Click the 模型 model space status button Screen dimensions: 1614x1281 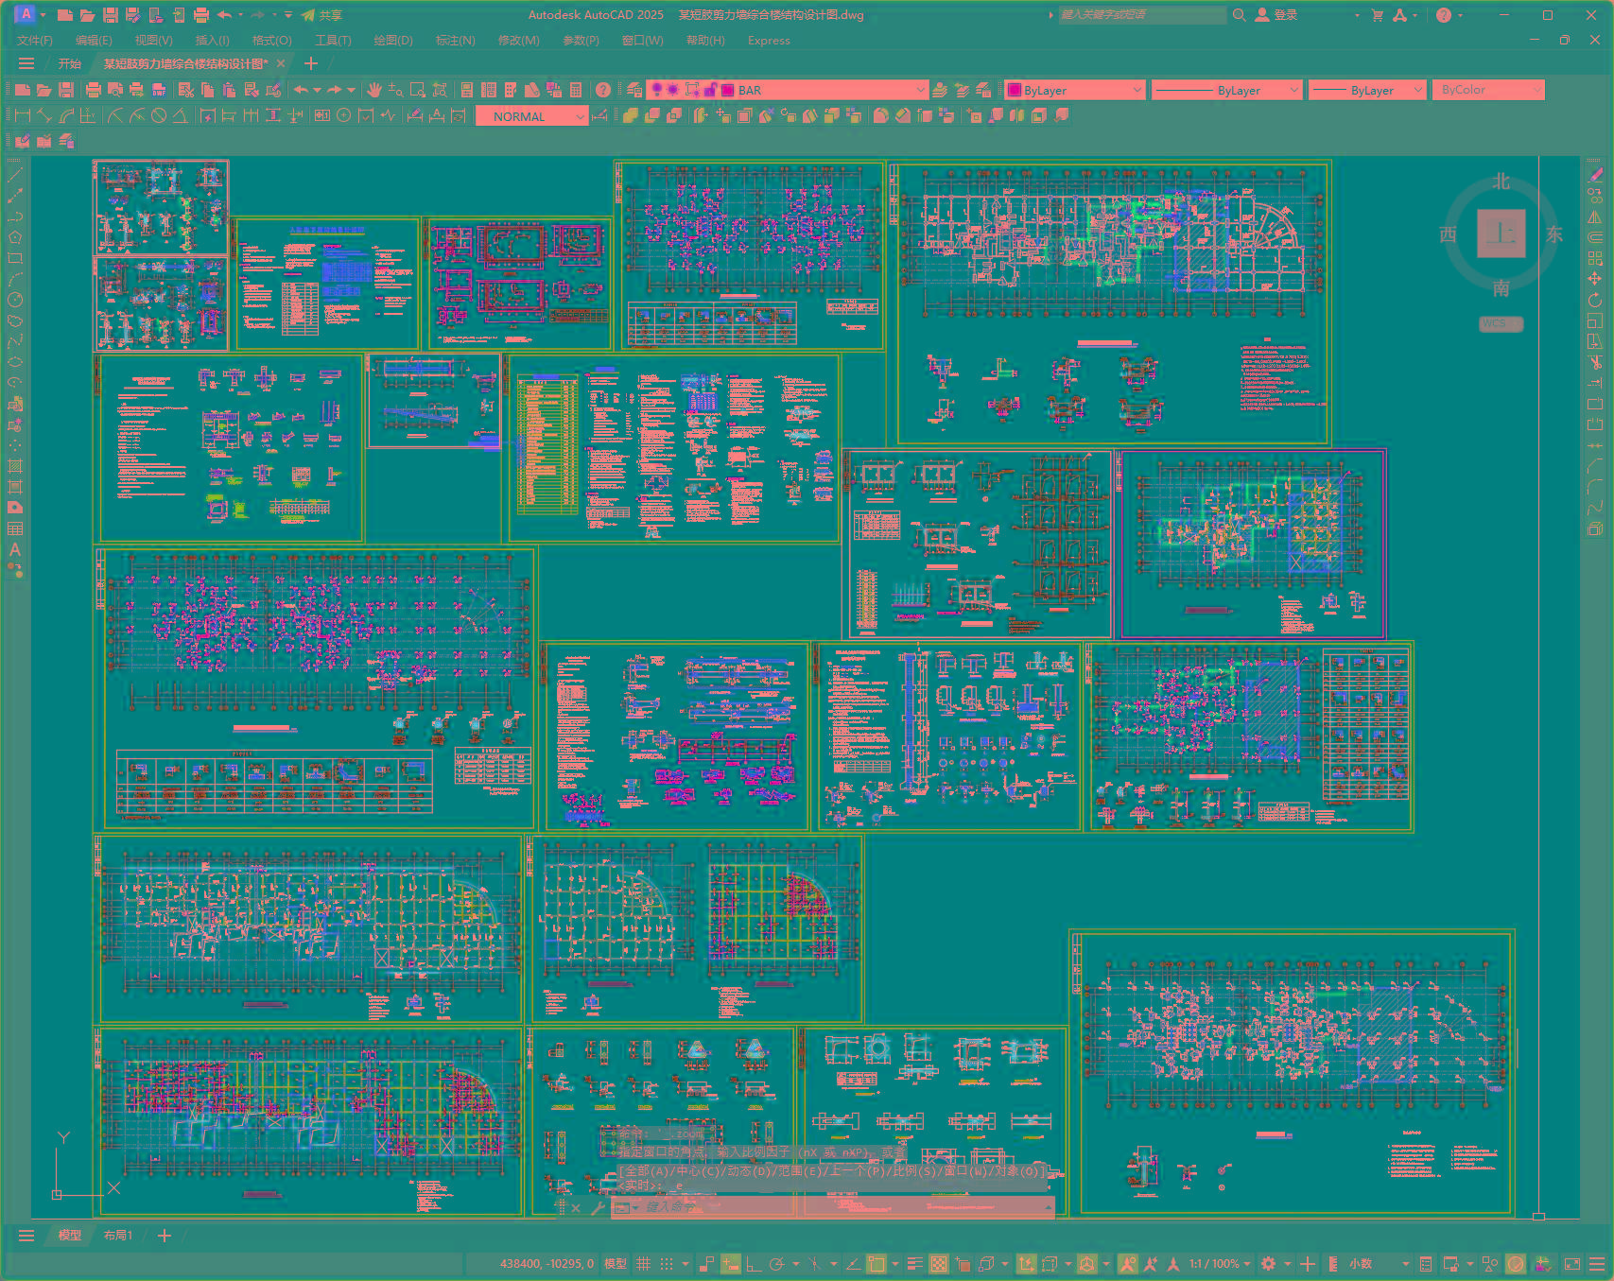(x=616, y=1264)
